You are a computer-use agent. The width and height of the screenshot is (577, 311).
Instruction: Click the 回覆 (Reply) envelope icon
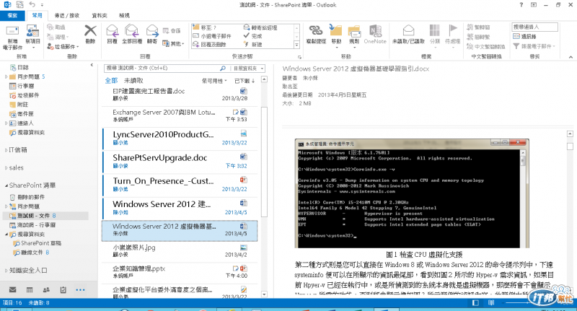click(x=113, y=31)
